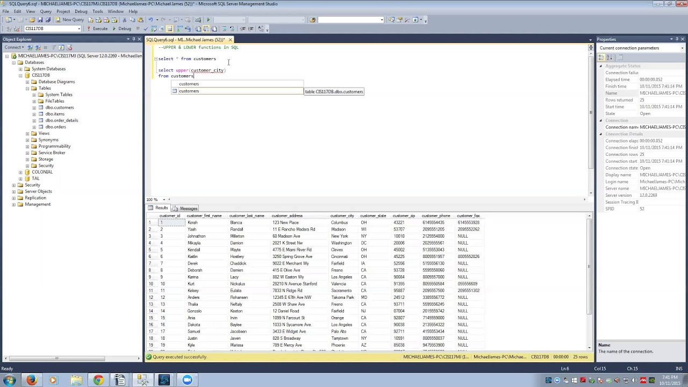688x387 pixels.
Task: Expand the Views folder node
Action: (x=27, y=133)
